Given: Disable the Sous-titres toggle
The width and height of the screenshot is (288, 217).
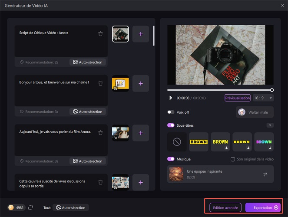Looking at the screenshot, I should click(x=171, y=125).
